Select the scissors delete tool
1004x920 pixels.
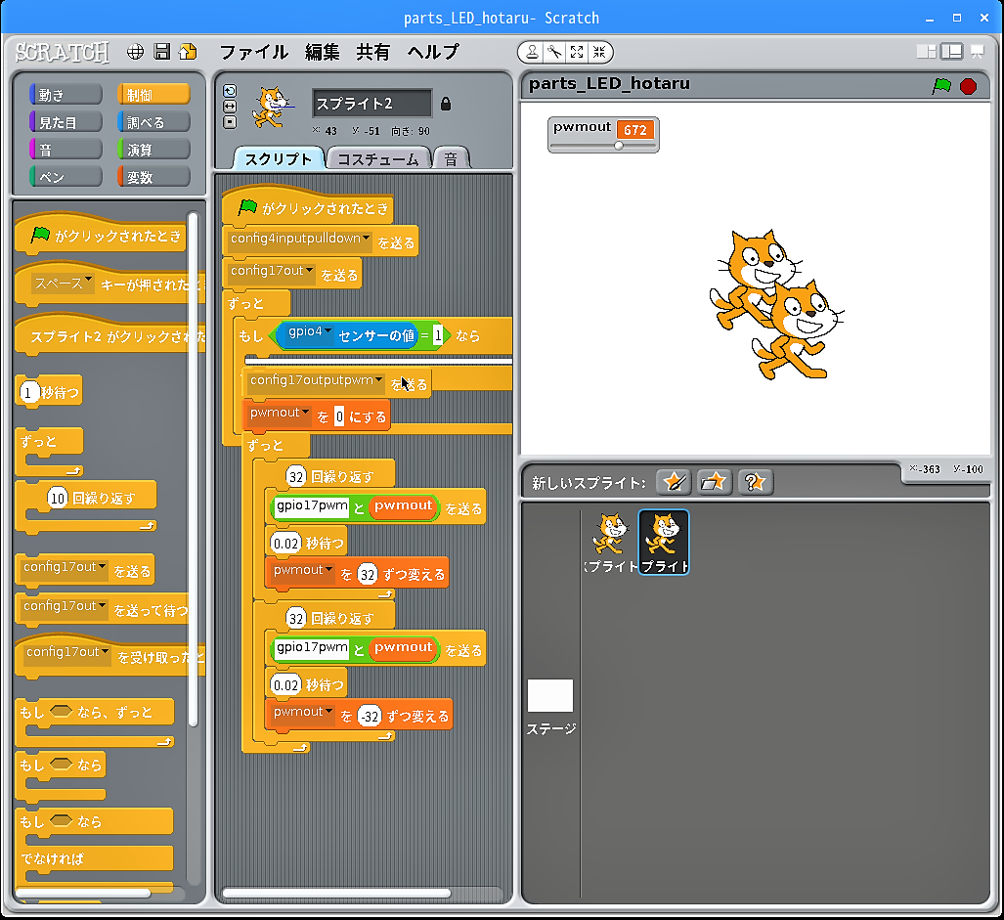pos(554,52)
